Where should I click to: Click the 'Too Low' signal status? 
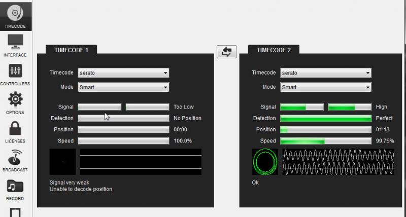(x=184, y=107)
